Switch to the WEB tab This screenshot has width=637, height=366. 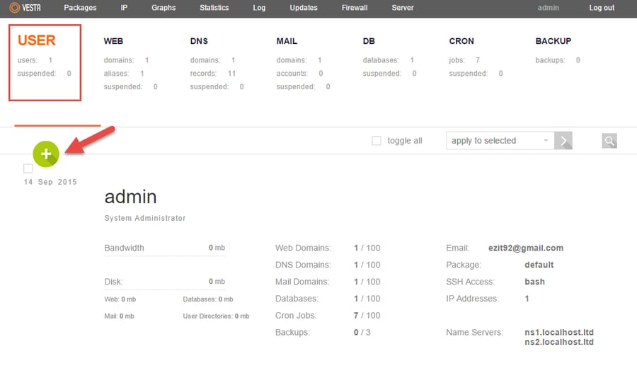pos(113,41)
